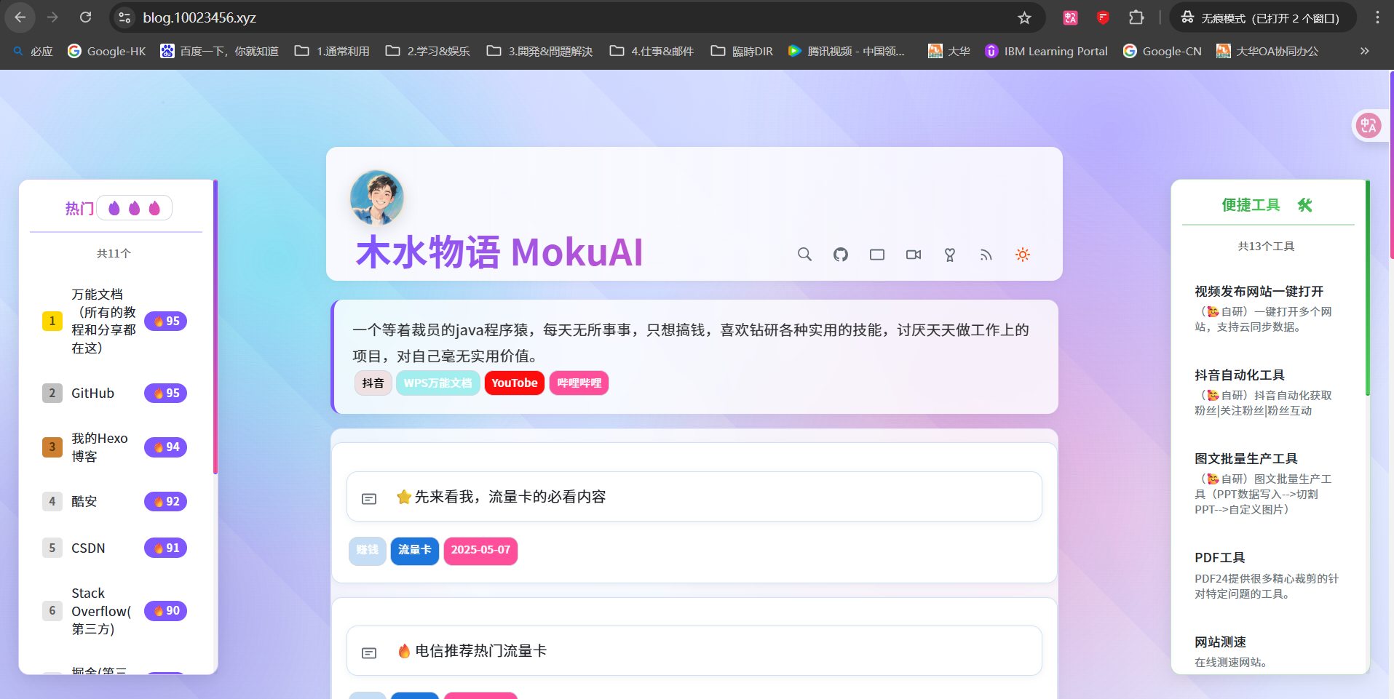The width and height of the screenshot is (1394, 699).
Task: Open the GitHub icon in blog header
Action: [841, 255]
